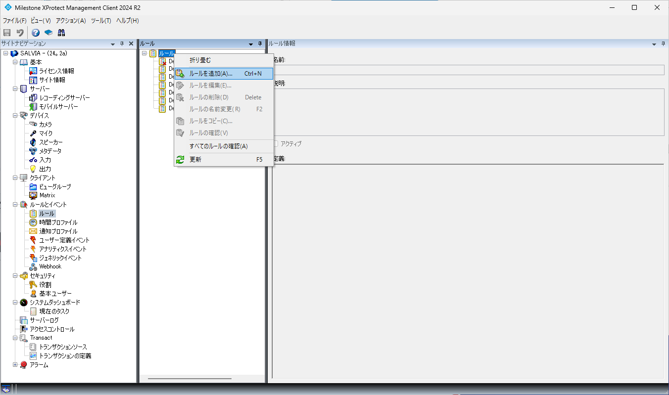Close the サイトナビゲーション panel
The width and height of the screenshot is (669, 395).
[x=131, y=44]
